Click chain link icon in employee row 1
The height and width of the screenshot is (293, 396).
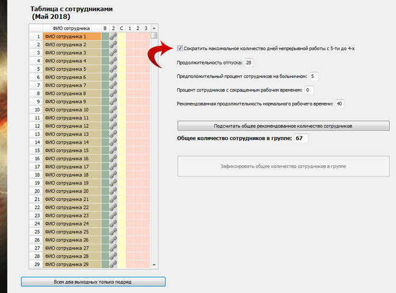click(113, 37)
